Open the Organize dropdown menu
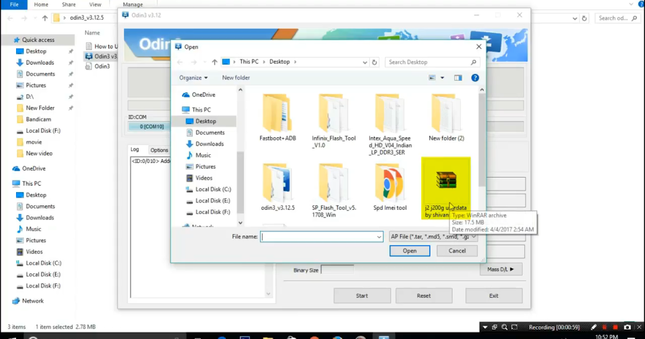Screen dimensions: 645x339 [x=193, y=78]
